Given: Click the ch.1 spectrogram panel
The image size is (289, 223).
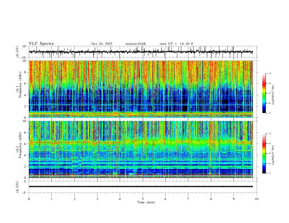Looking at the screenshot, I should coord(141,89).
